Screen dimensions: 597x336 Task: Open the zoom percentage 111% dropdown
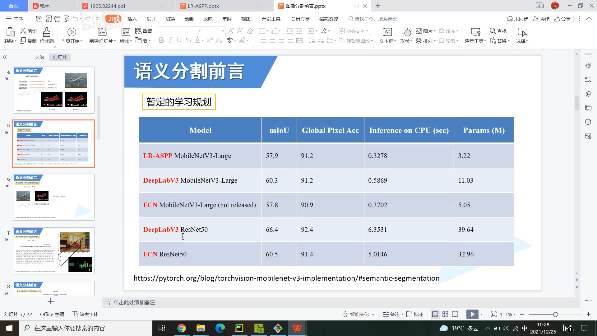coord(507,315)
